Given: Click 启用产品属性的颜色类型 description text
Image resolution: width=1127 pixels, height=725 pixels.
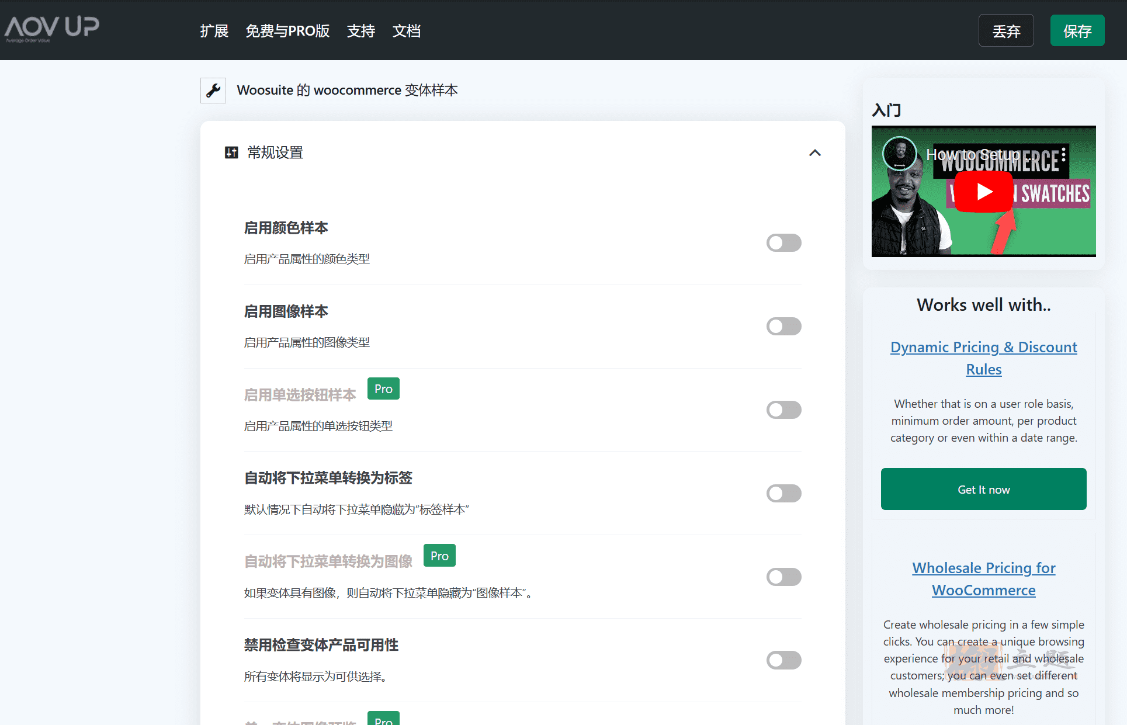Looking at the screenshot, I should (307, 259).
